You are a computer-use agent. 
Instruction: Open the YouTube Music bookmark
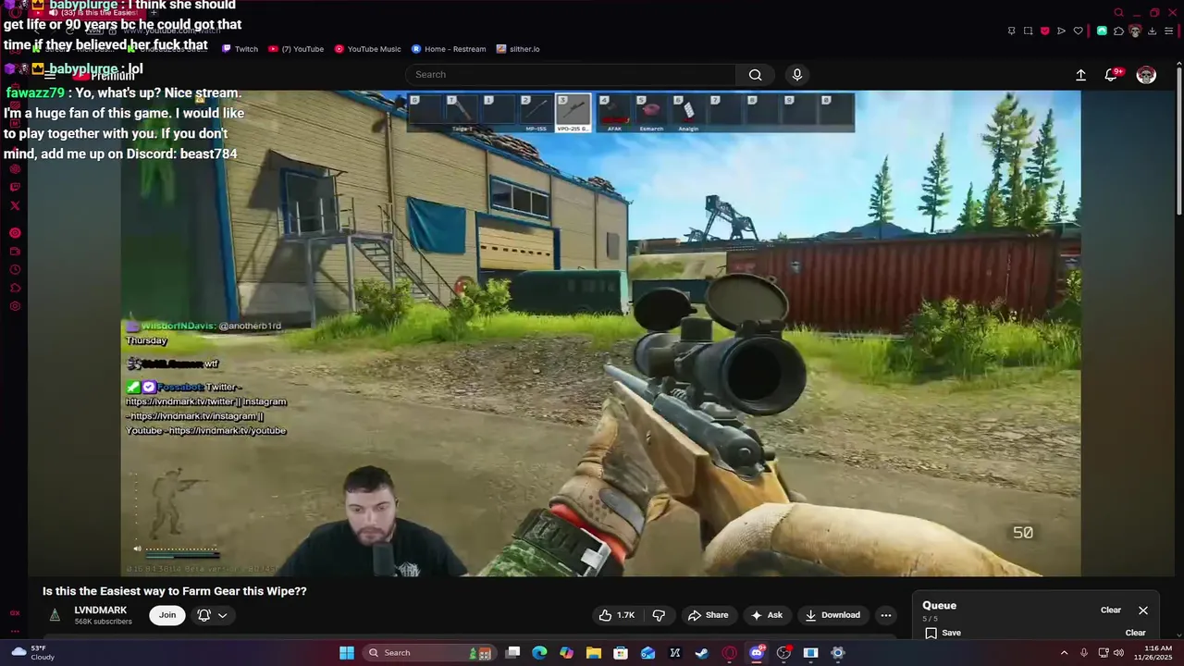(x=367, y=49)
